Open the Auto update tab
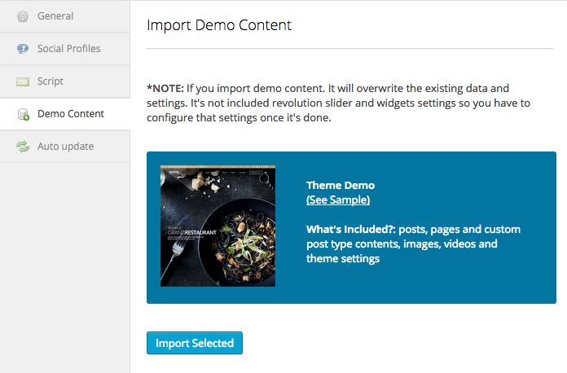This screenshot has height=373, width=567. [x=65, y=147]
